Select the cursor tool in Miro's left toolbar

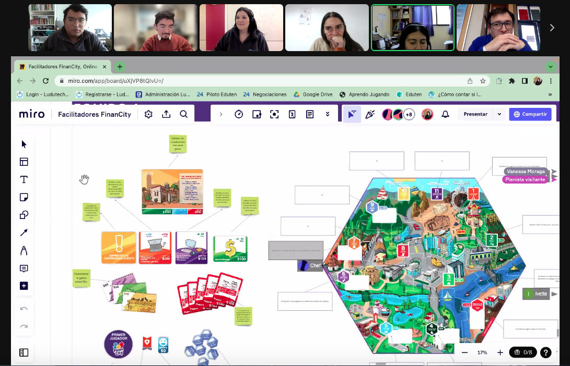pos(24,144)
